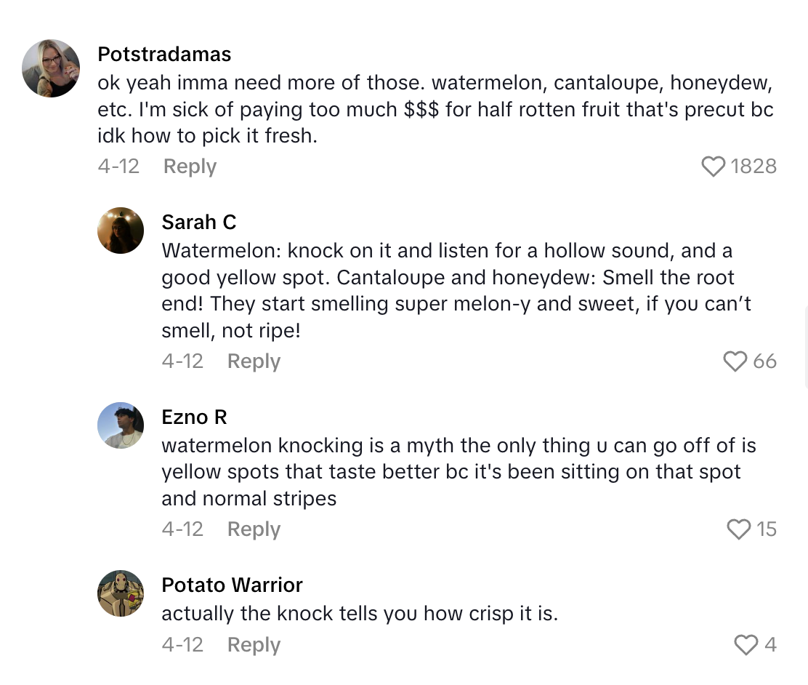Tap the heart on Sarah C's comment
The height and width of the screenshot is (685, 808).
click(735, 361)
